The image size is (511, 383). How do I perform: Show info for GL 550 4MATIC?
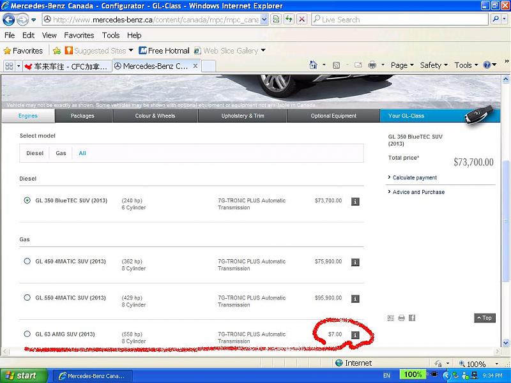(x=355, y=299)
